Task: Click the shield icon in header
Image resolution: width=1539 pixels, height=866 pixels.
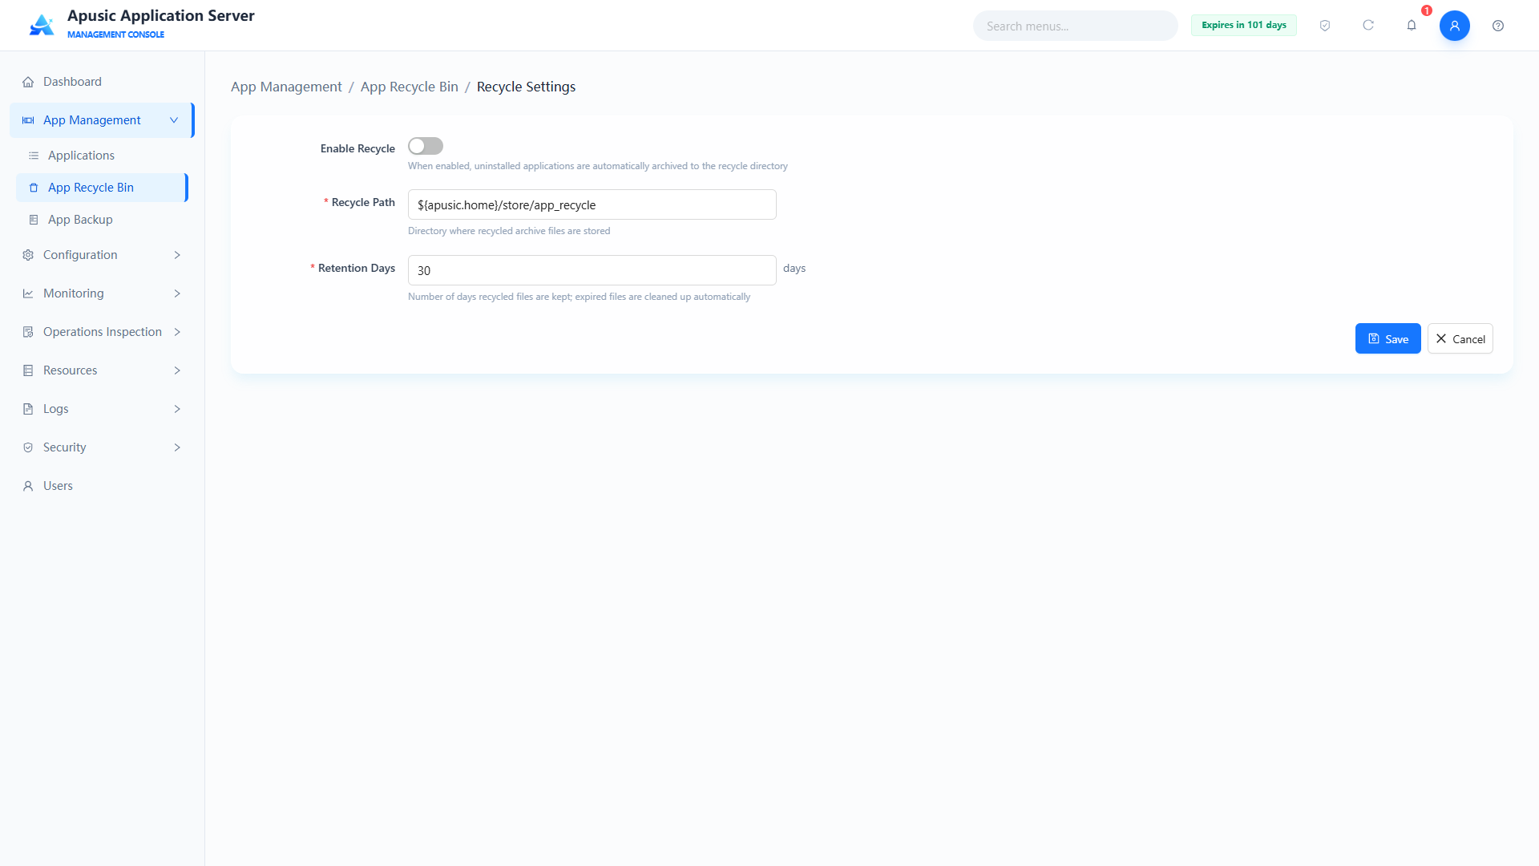Action: click(1325, 26)
